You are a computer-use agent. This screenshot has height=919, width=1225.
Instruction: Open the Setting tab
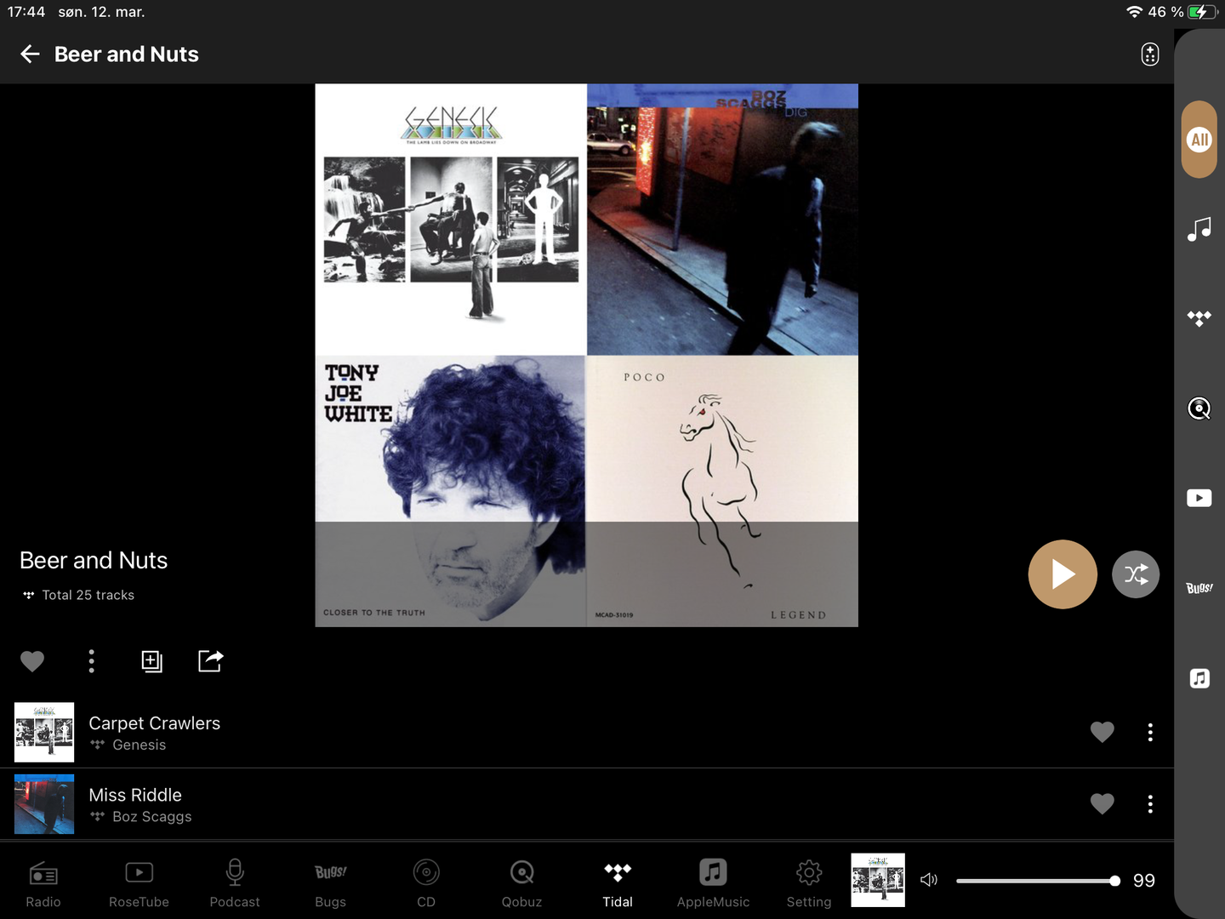(809, 883)
